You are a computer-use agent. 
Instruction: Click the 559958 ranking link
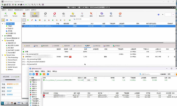[x=9, y=95]
